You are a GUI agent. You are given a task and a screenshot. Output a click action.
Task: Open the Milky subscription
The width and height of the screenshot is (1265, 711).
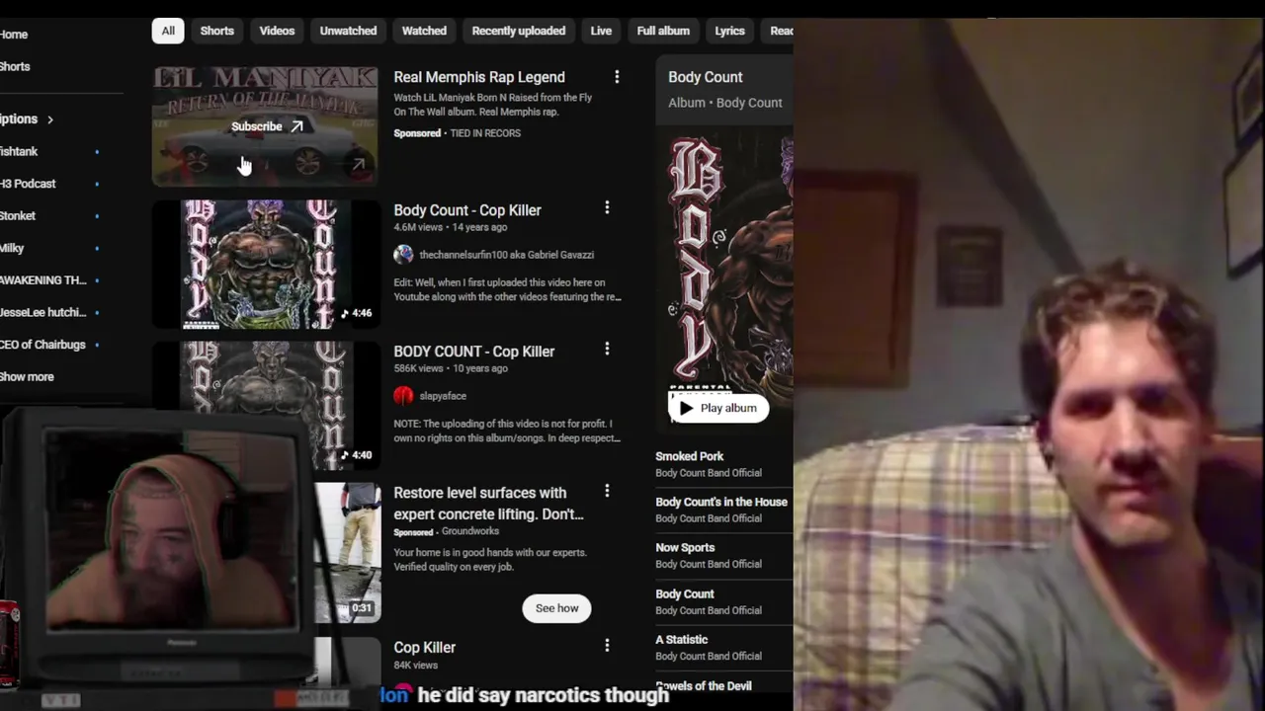coord(12,248)
